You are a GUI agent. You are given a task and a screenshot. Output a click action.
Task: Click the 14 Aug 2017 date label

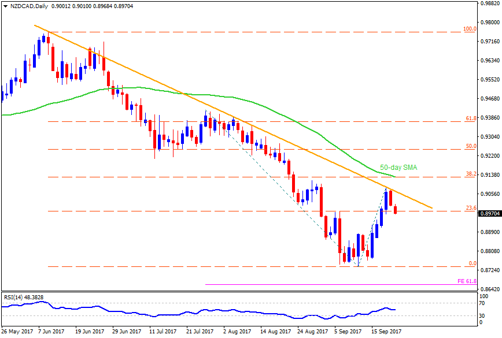click(276, 331)
